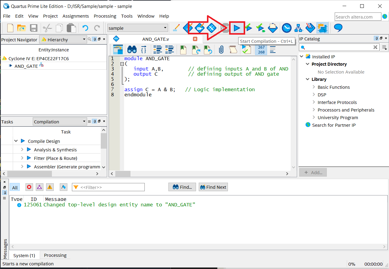
Task: Open the Tools menu
Action: click(127, 16)
